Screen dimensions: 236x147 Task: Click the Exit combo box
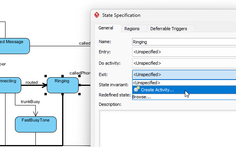(184, 74)
